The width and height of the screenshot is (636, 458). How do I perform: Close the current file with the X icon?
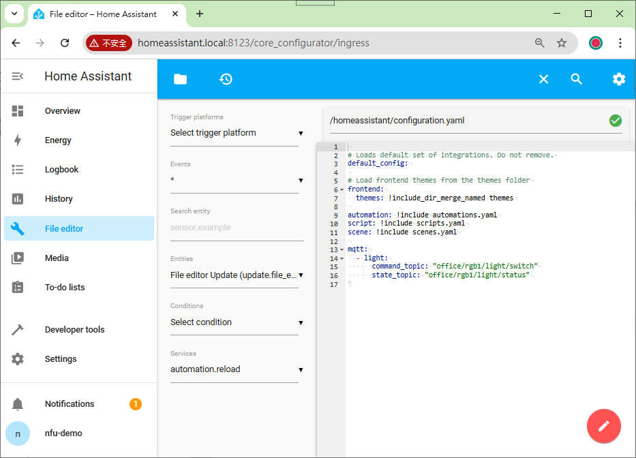[543, 79]
